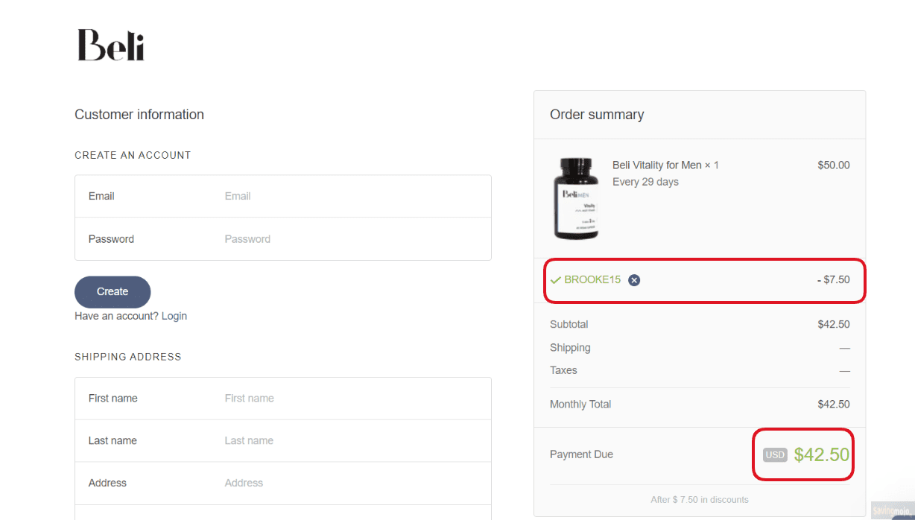This screenshot has width=915, height=520.
Task: Click the 'Every 29 days' subscription text
Action: (645, 182)
